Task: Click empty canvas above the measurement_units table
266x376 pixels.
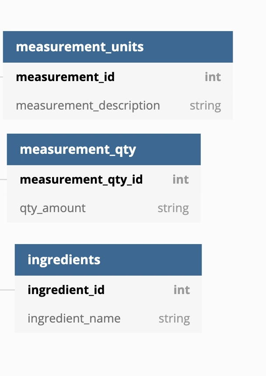Action: pos(117,16)
